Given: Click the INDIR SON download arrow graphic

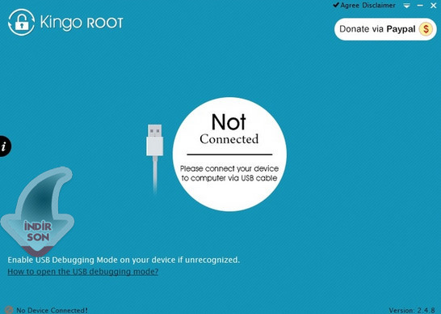Looking at the screenshot, I should (x=37, y=211).
